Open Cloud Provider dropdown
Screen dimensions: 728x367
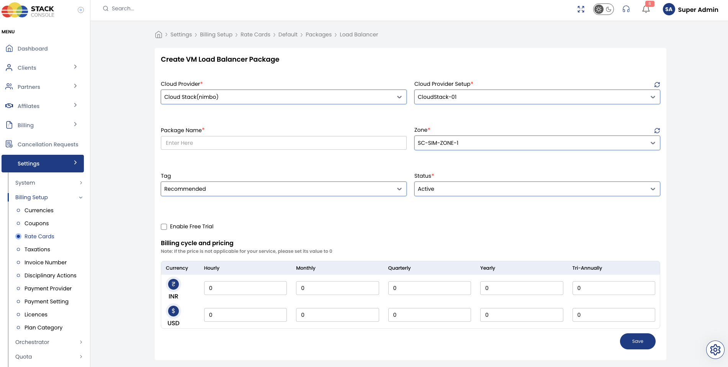click(284, 97)
